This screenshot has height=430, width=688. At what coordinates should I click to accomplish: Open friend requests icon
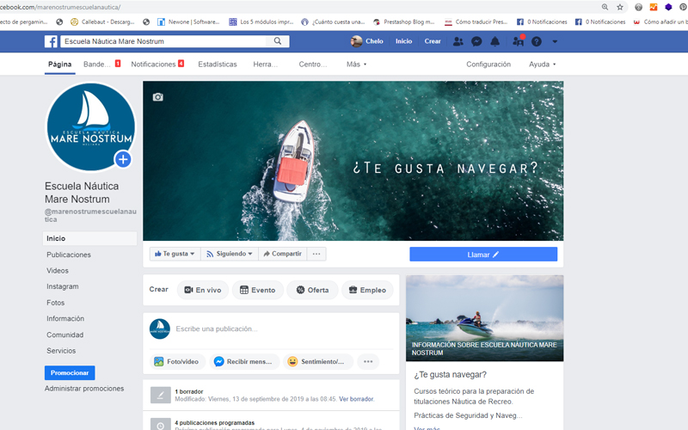pos(458,41)
